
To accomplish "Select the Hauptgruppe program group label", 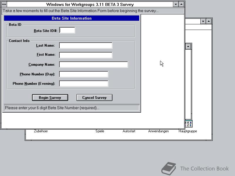I will tap(188, 131).
